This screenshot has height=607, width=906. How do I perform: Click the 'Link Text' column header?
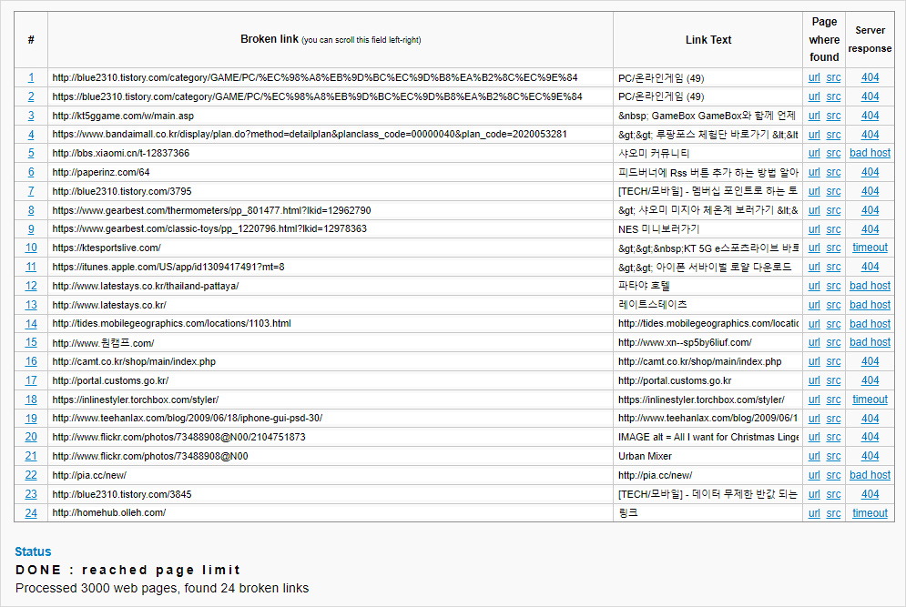(708, 40)
